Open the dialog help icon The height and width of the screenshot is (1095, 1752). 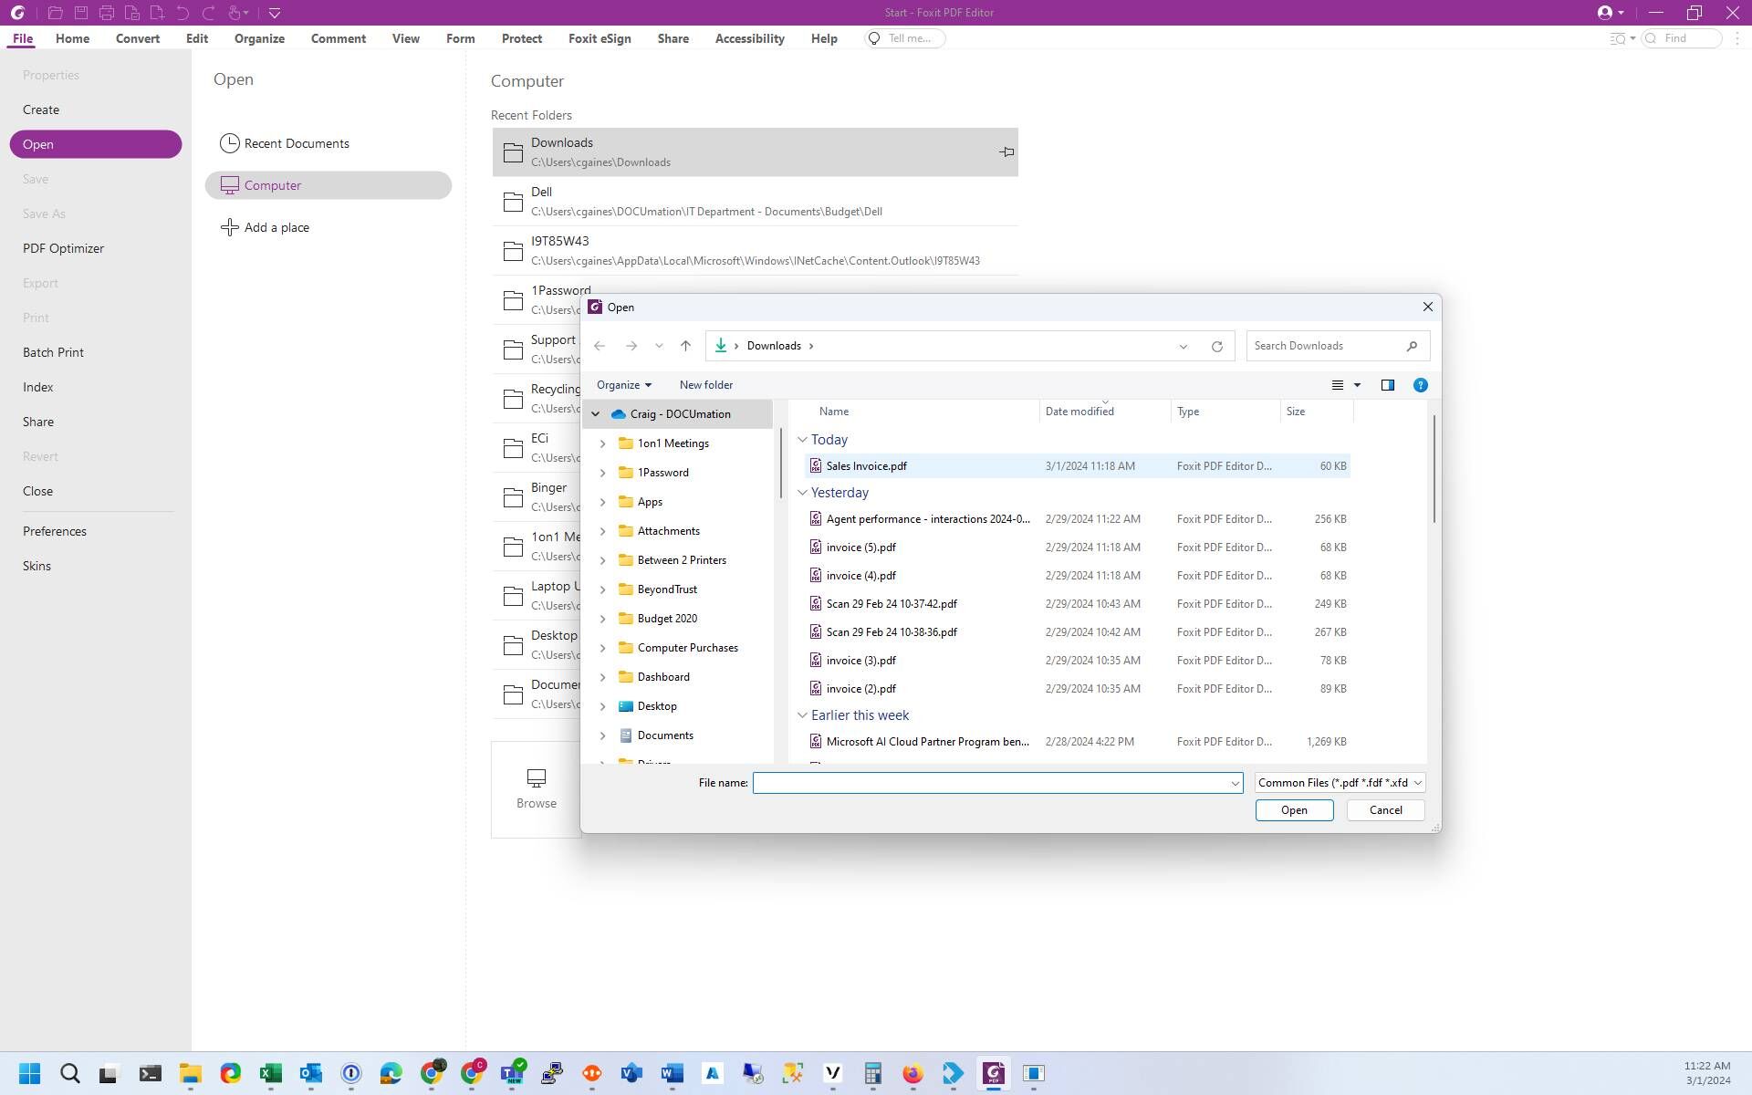[1420, 385]
